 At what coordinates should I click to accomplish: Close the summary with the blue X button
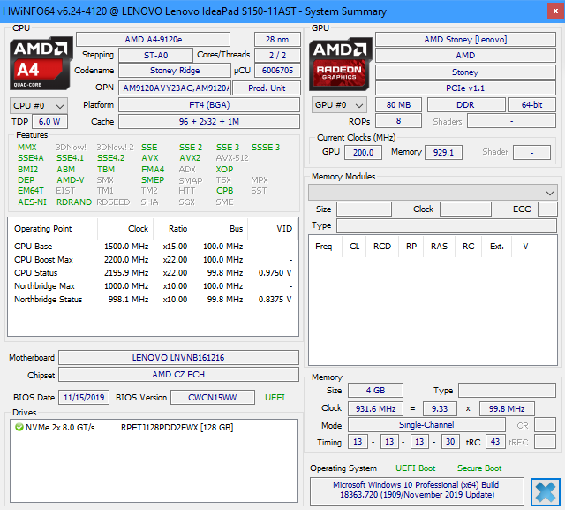point(546,491)
